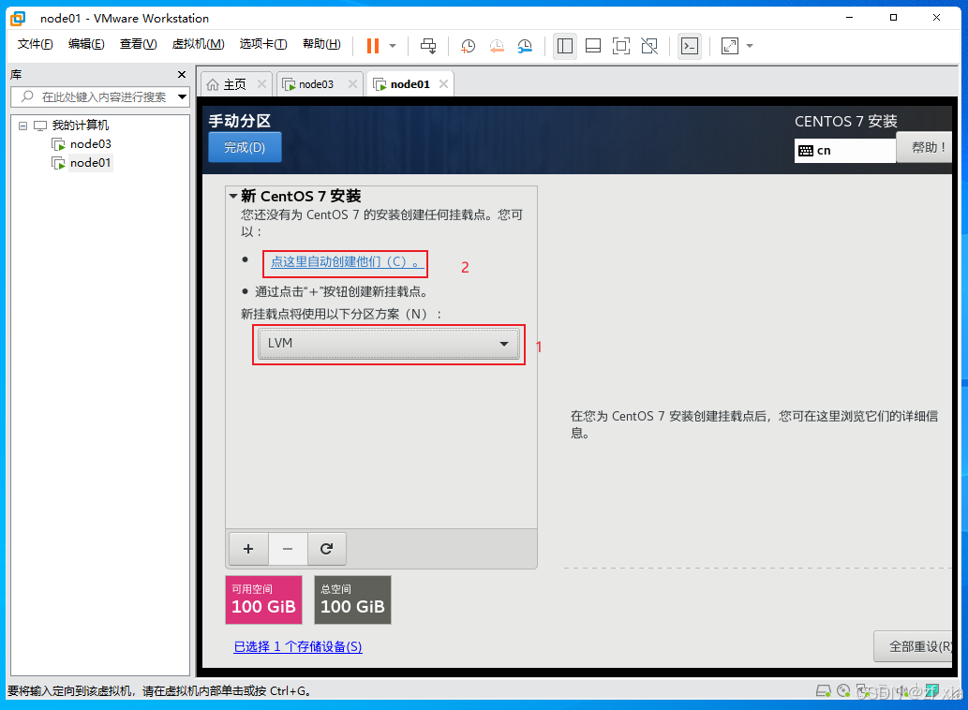Open the 查看(V) menu

point(138,44)
